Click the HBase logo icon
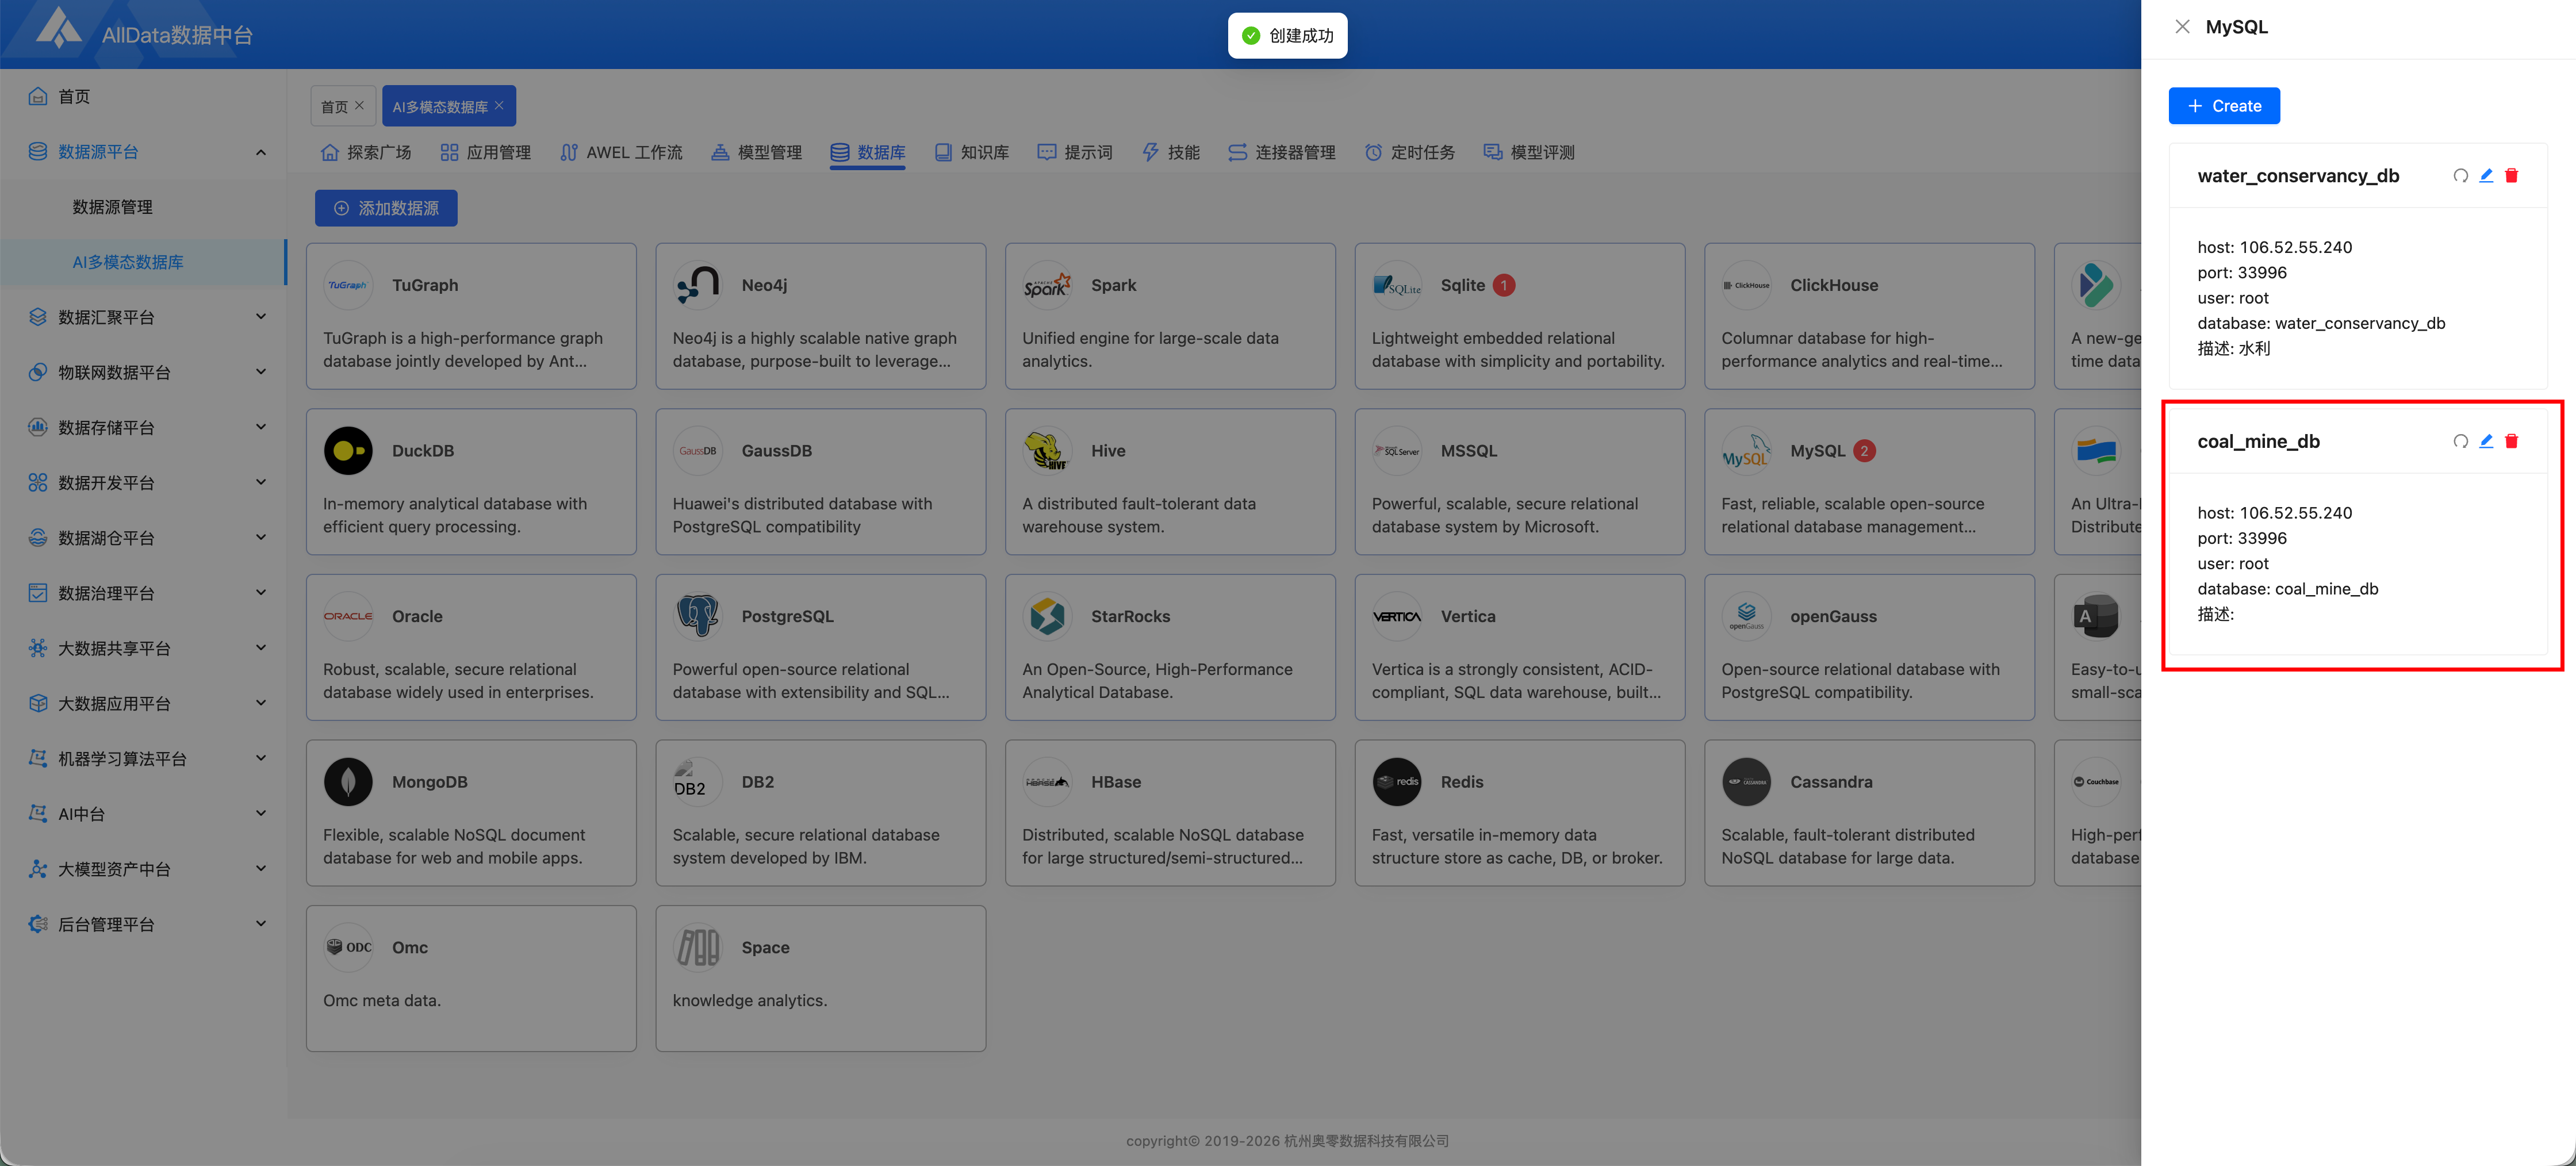 point(1047,782)
